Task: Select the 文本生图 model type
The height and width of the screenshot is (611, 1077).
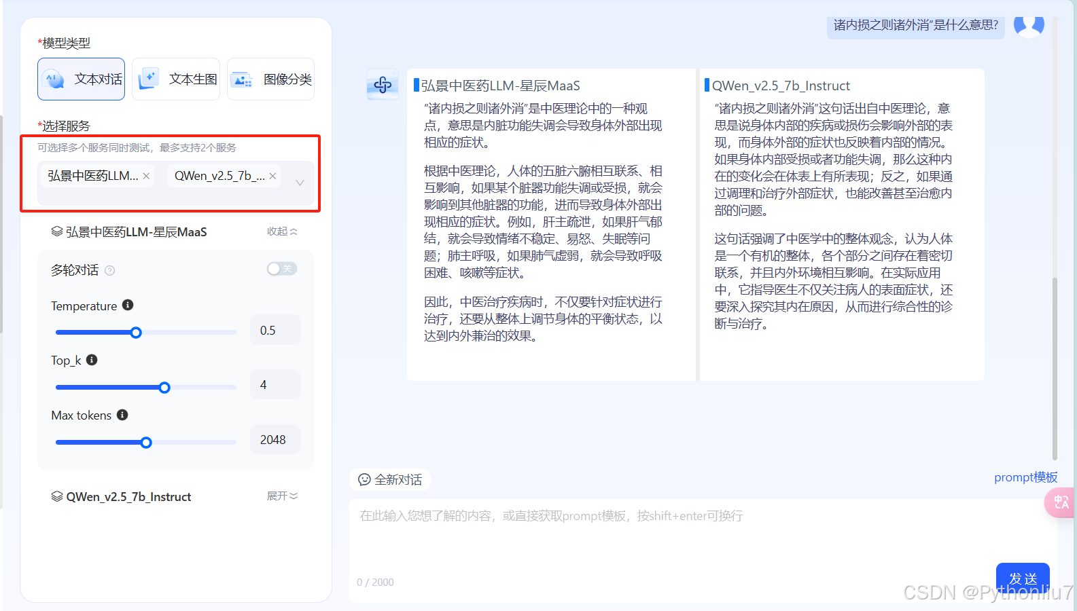Action: point(176,79)
